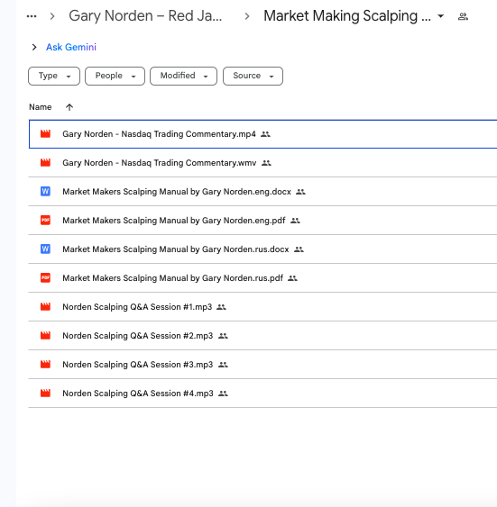Reverse sort direction with the up arrow
Viewport: 497px width, 507px height.
[69, 107]
